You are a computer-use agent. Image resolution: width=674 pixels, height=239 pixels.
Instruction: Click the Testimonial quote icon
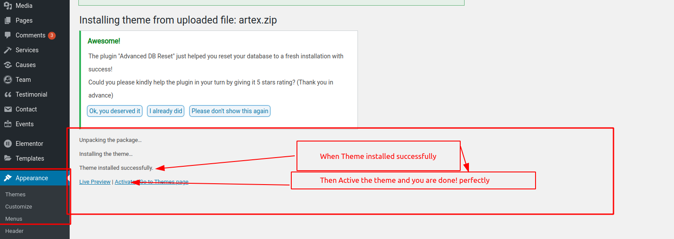[x=7, y=94]
